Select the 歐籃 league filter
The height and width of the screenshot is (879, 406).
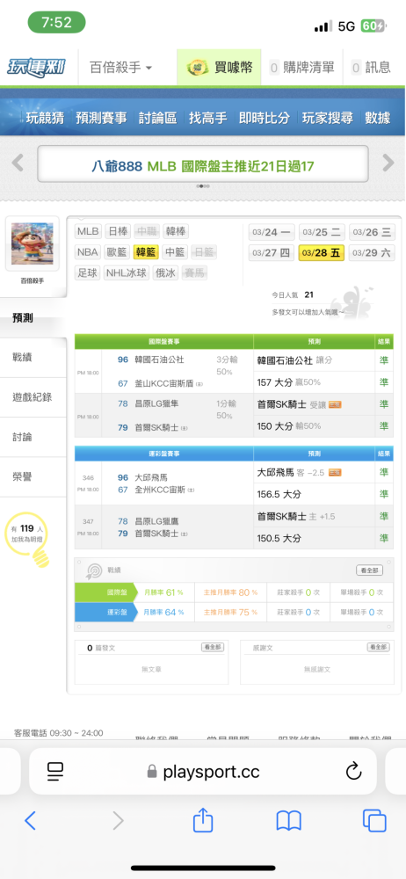pyautogui.click(x=117, y=252)
